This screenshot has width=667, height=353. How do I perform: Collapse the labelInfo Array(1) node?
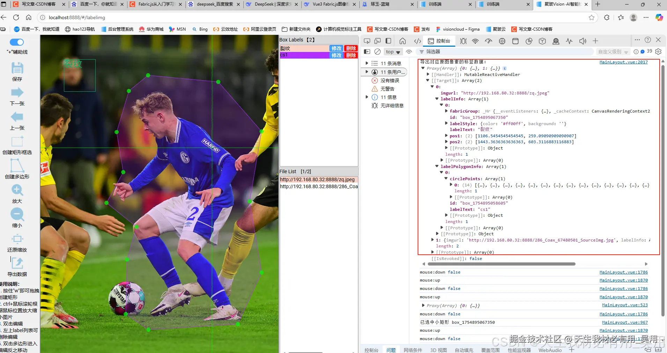437,99
